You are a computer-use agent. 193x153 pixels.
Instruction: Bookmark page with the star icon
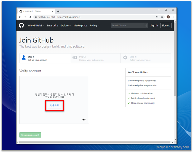coord(162,17)
